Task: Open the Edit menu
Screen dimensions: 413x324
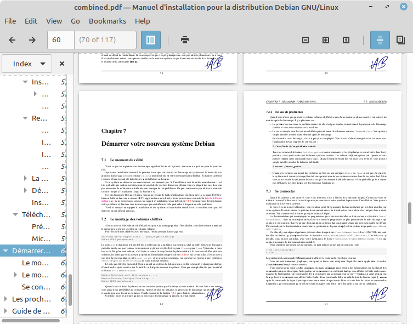Action: 31,21
